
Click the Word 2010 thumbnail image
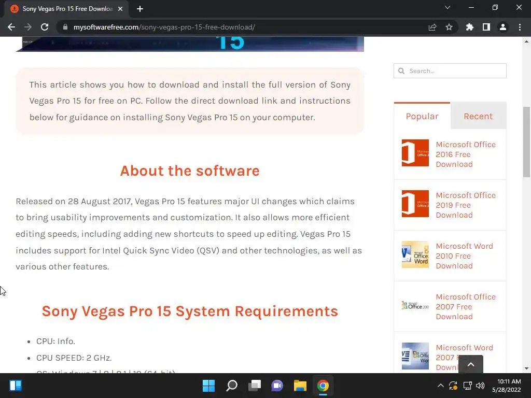tap(415, 254)
